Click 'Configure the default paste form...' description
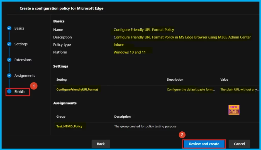This screenshot has width=261, height=150. [191, 90]
